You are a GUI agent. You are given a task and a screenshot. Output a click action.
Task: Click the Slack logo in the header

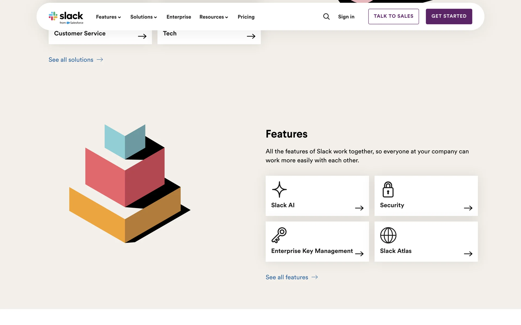click(66, 17)
